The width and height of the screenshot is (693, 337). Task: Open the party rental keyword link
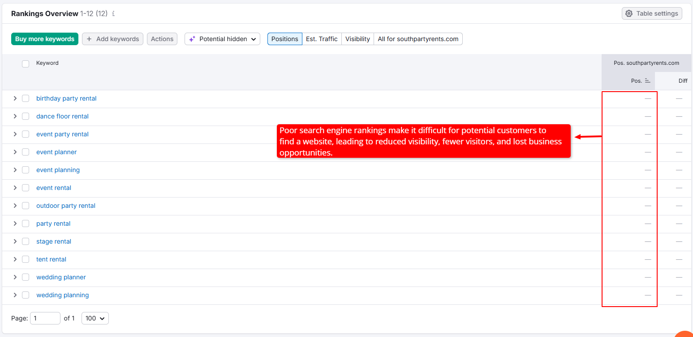point(53,223)
